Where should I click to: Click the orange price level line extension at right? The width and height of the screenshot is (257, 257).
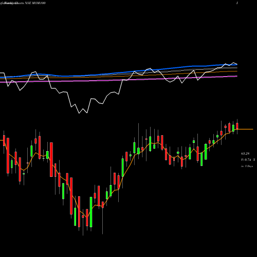245,129
